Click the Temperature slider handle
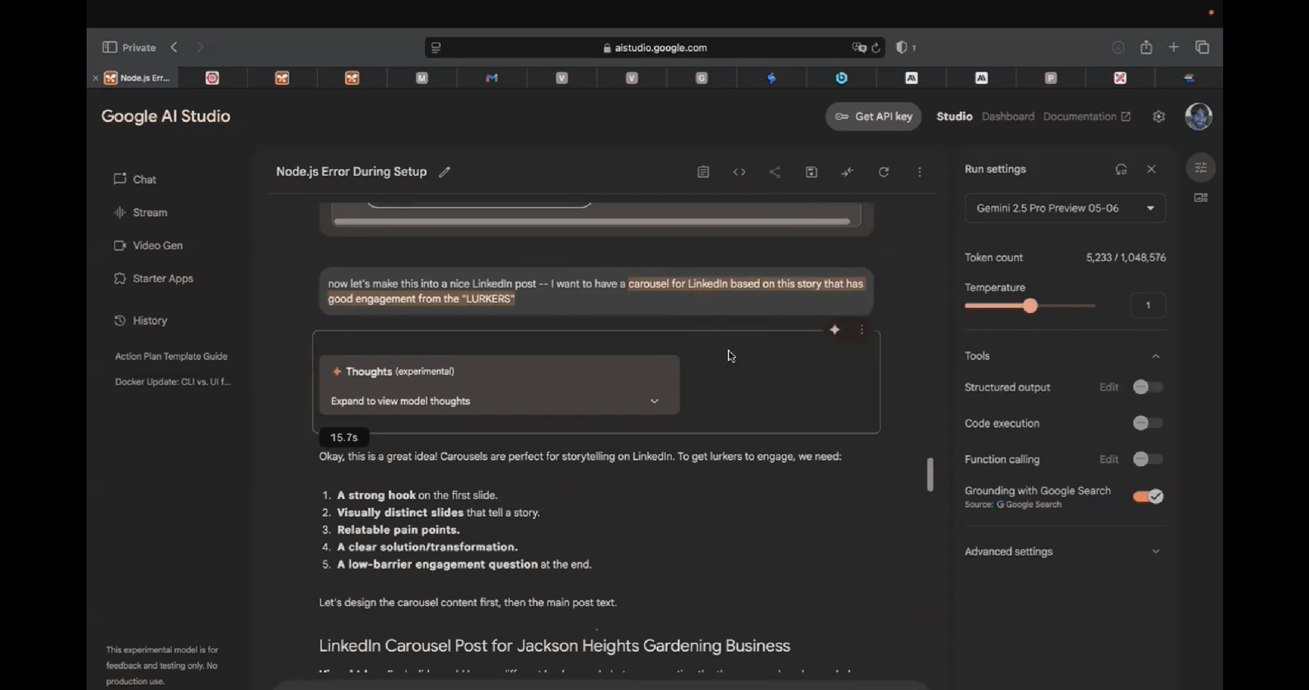 click(x=1031, y=307)
